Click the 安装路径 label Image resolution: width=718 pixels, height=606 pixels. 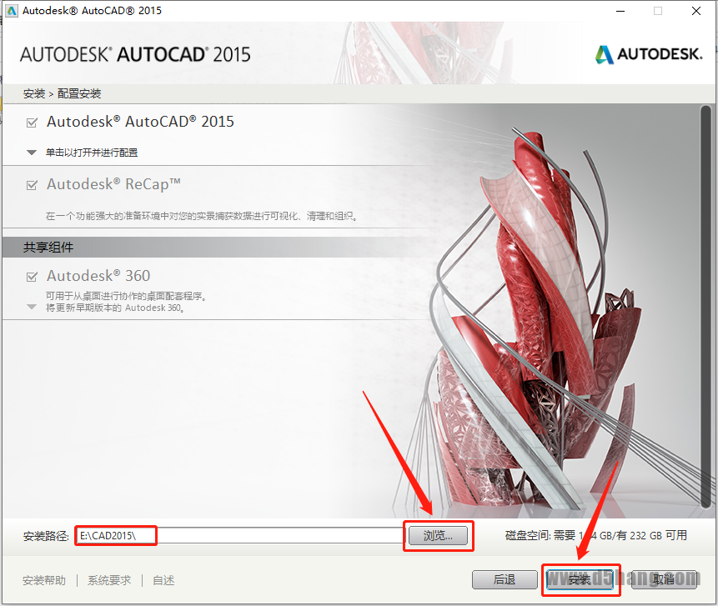[x=46, y=536]
